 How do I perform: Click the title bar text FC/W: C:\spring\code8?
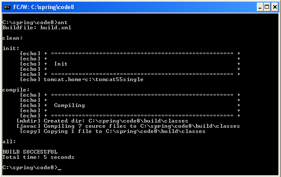click(44, 7)
